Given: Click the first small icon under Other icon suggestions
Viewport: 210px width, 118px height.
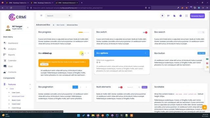Looking at the screenshot, I should point(97,62).
